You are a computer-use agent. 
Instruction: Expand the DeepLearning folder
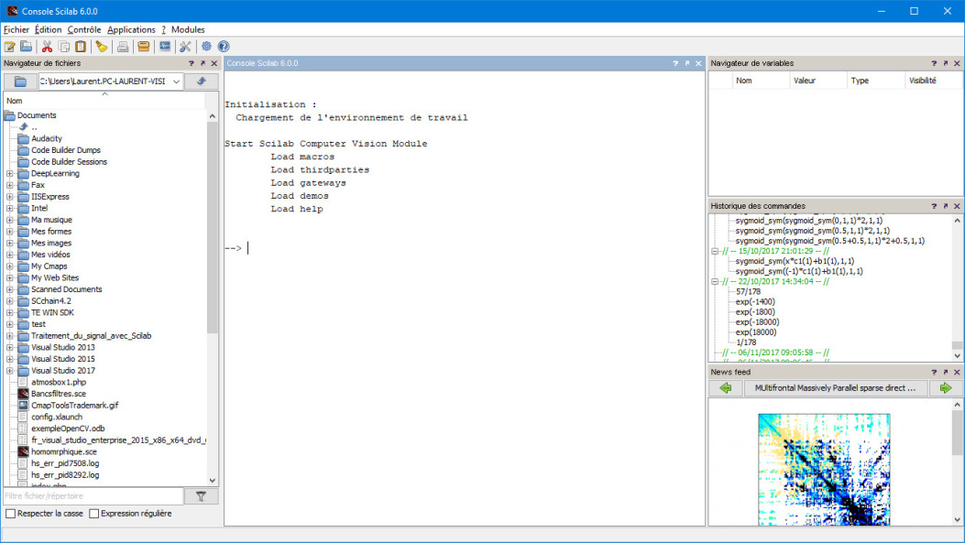pos(10,174)
